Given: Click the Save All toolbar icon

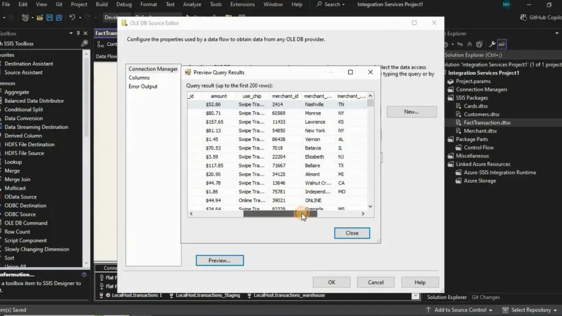Looking at the screenshot, I should pyautogui.click(x=59, y=17).
